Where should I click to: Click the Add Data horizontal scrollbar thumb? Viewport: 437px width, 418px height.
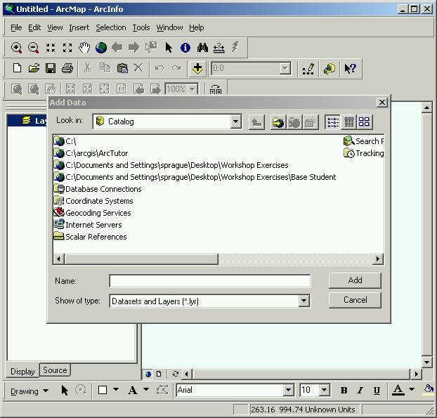pos(141,259)
